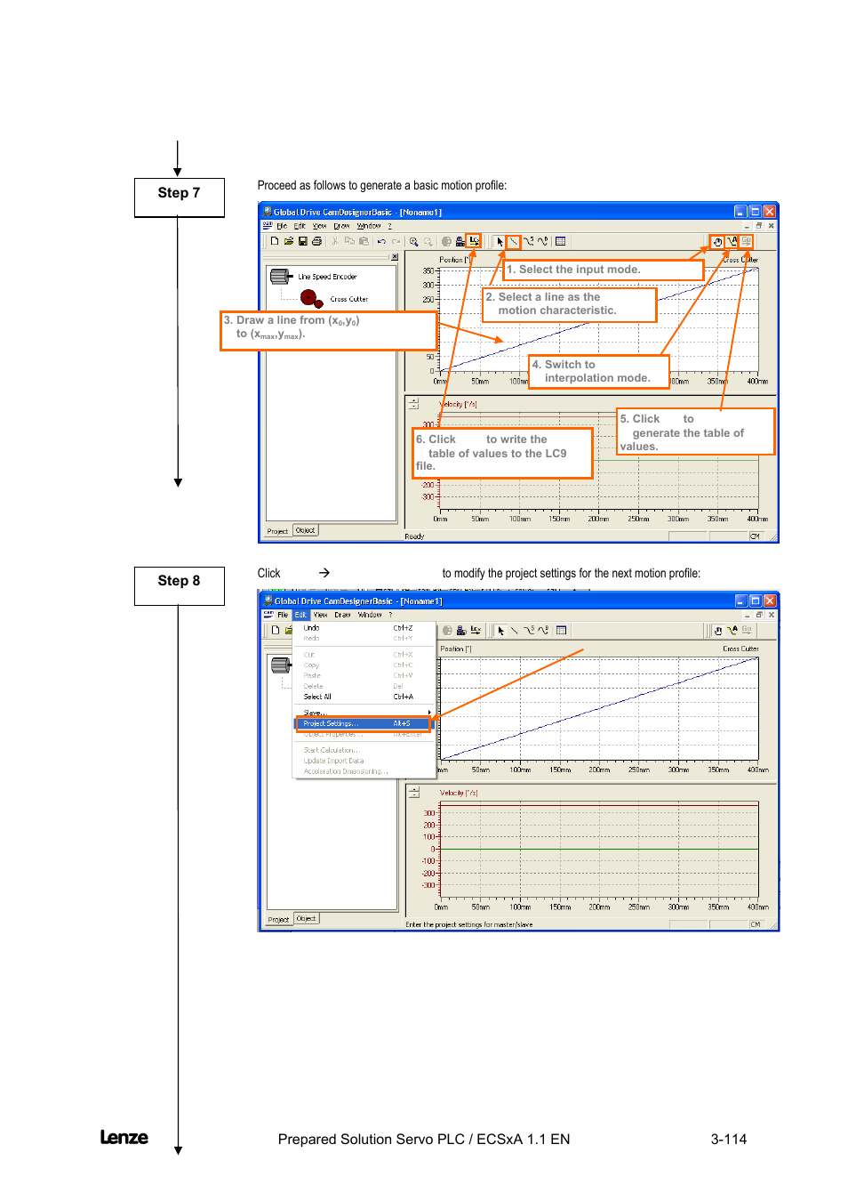848x1201 pixels.
Task: Open Window menu in Step 8 window
Action: point(370,615)
